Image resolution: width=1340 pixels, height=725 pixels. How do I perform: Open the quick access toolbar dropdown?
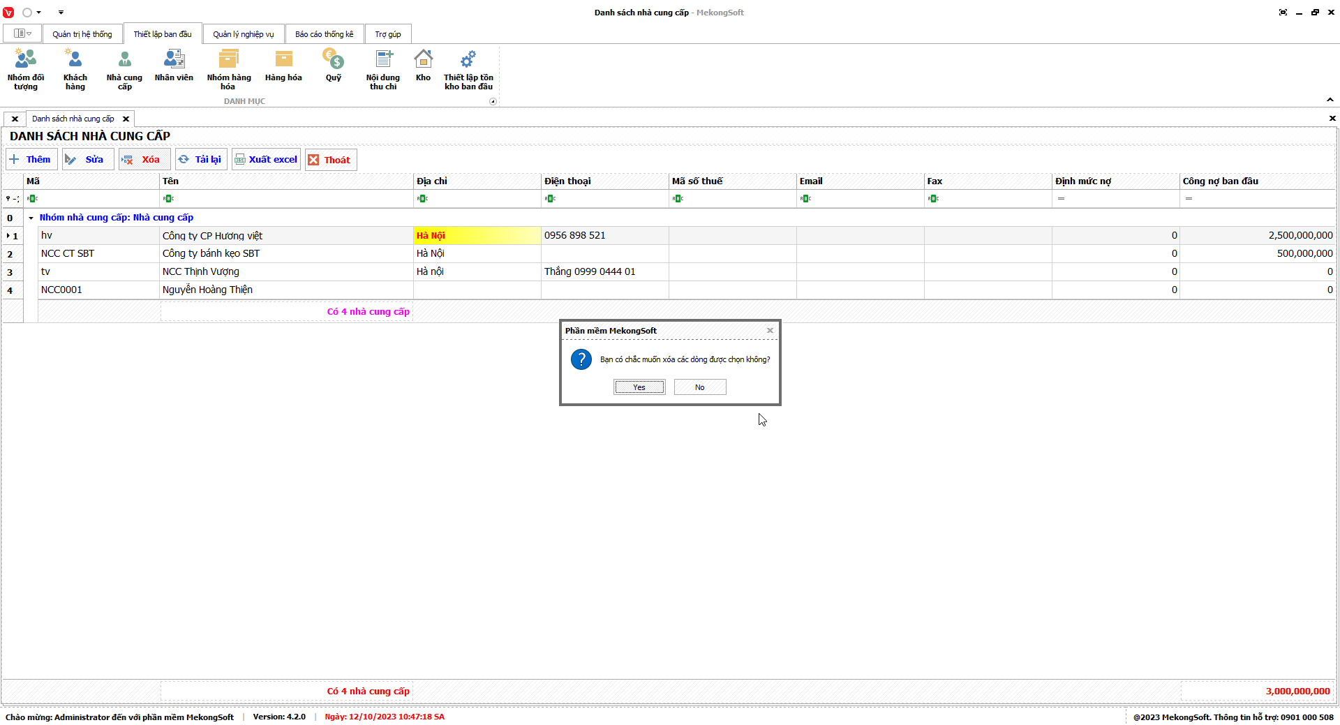pyautogui.click(x=61, y=13)
